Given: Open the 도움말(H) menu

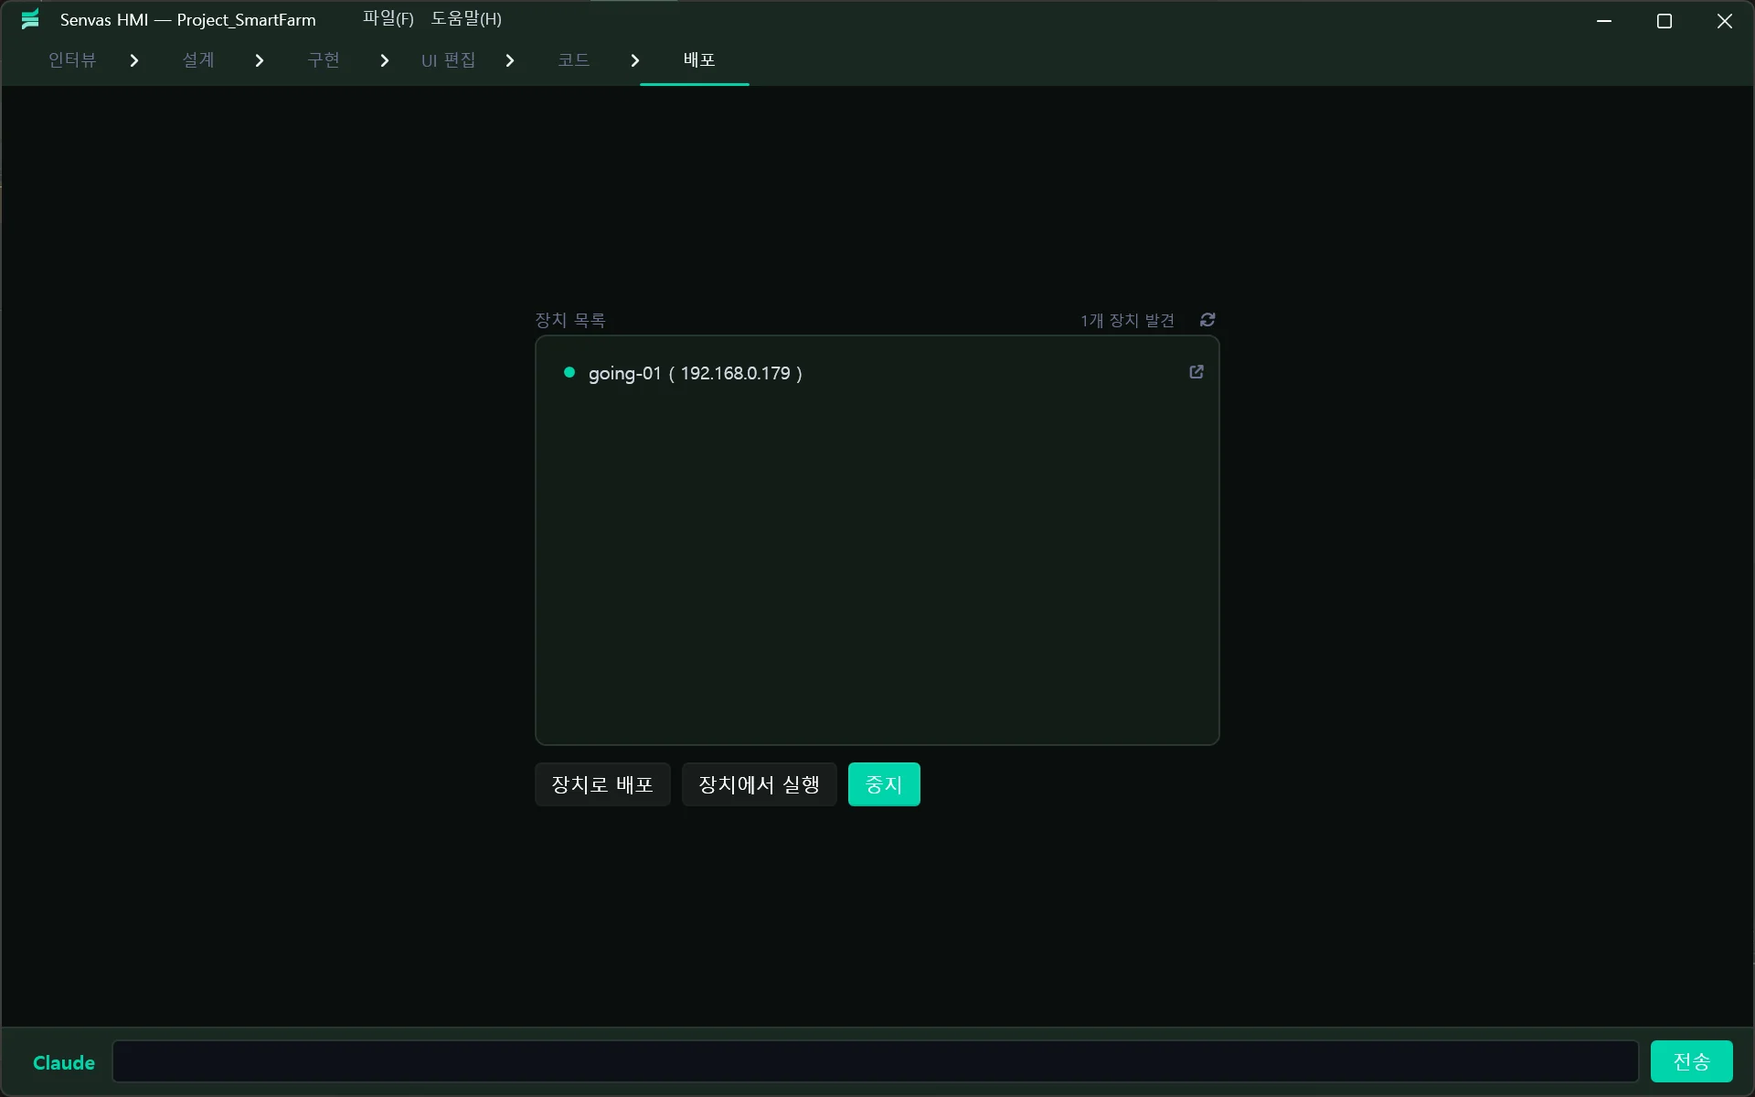Looking at the screenshot, I should pos(466,19).
